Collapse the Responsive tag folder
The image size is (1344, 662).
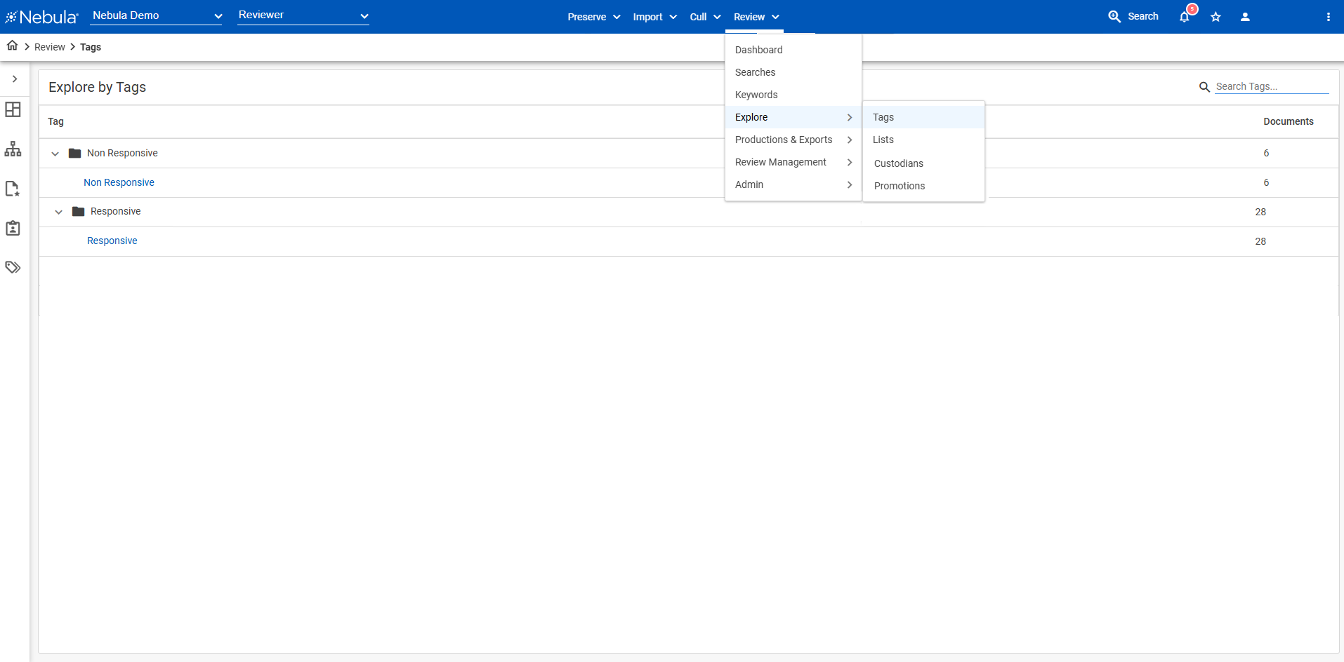pyautogui.click(x=58, y=211)
